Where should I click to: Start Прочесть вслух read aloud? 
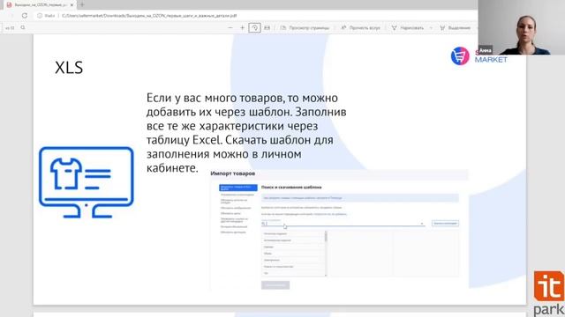tap(360, 27)
